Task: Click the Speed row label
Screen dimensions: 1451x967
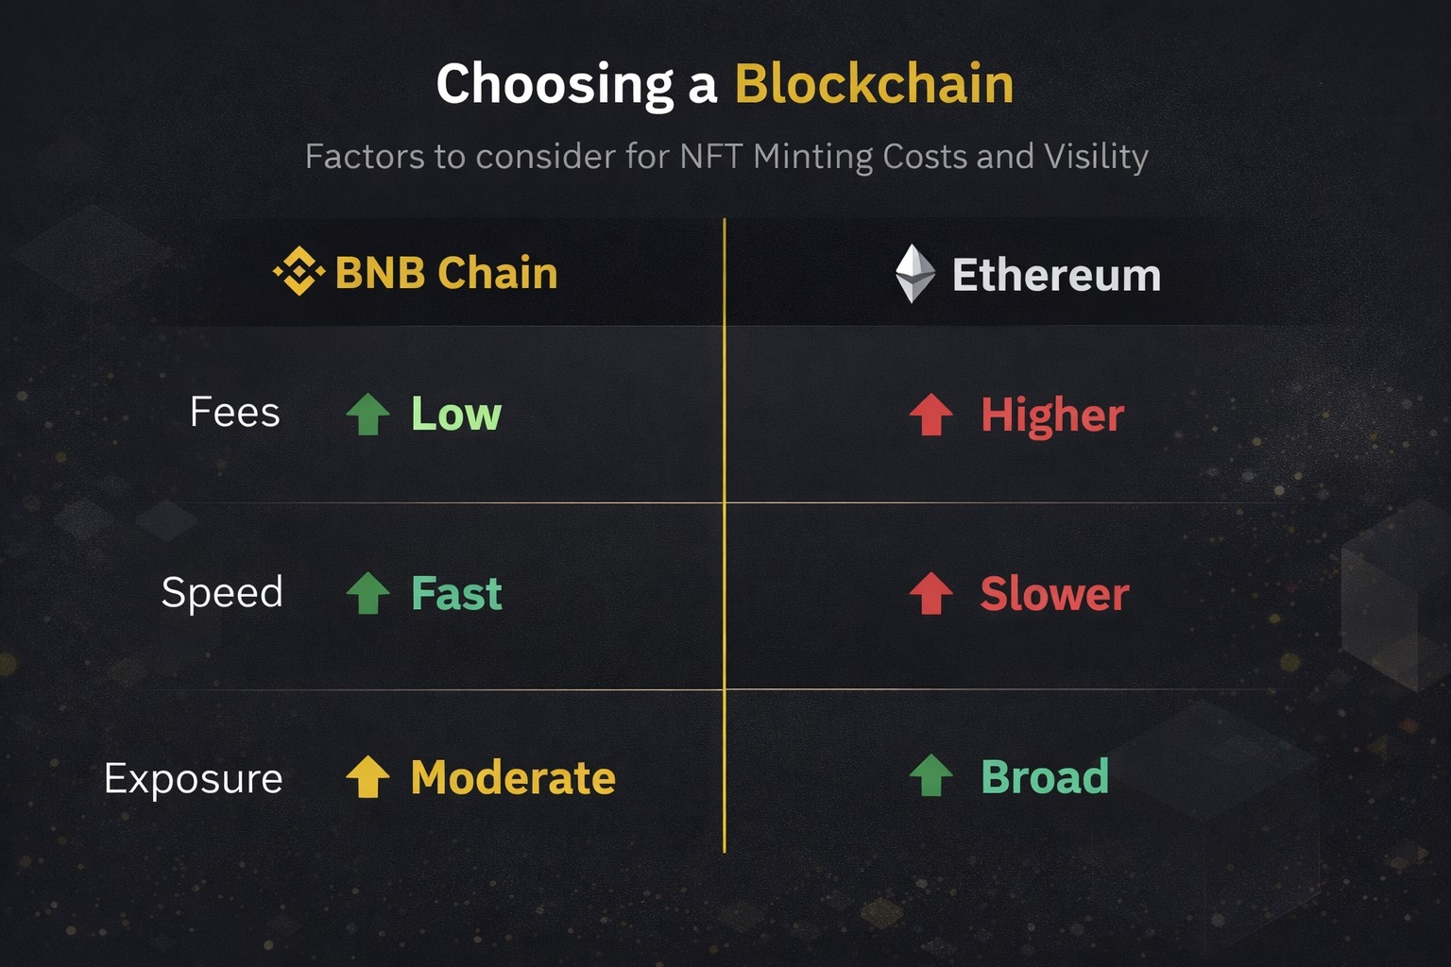Action: pyautogui.click(x=222, y=593)
